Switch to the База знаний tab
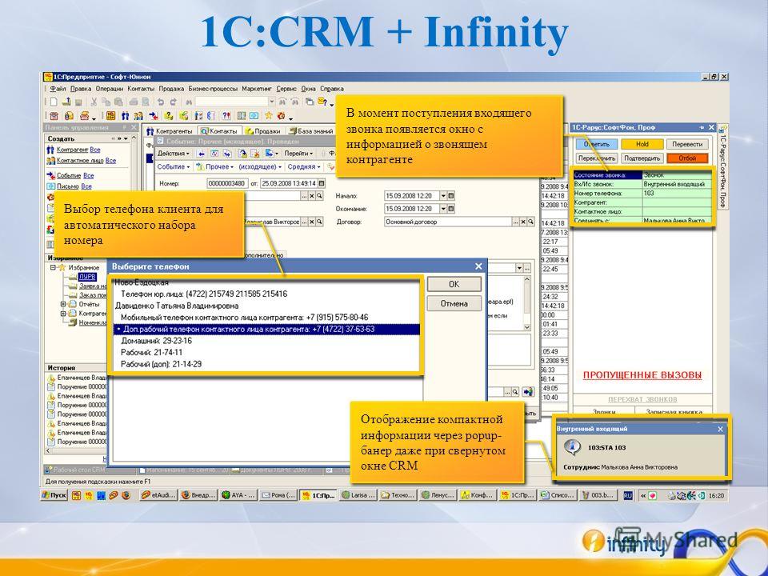 (311, 130)
